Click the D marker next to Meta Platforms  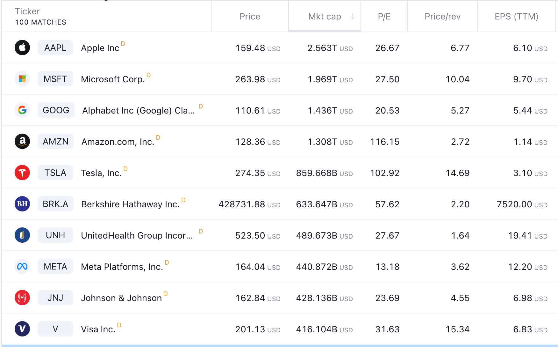click(x=167, y=262)
